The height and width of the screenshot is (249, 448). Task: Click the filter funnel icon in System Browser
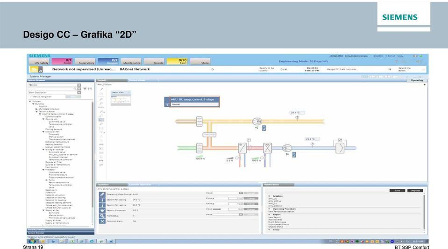85,89
